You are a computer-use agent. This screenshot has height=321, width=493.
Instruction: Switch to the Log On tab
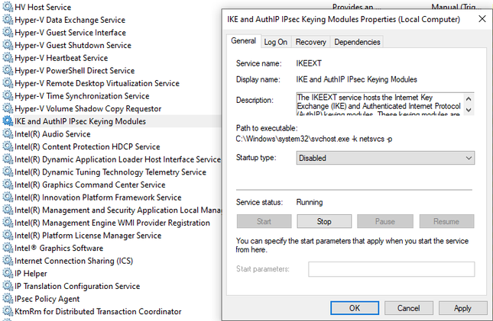tap(276, 42)
